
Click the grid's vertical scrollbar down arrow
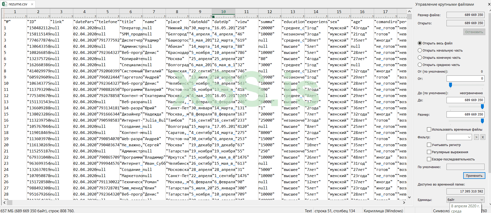pyautogui.click(x=409, y=197)
